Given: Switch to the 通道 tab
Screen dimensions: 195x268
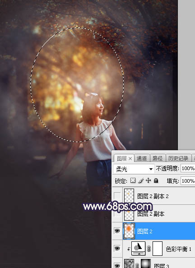Looking at the screenshot, I should point(142,158).
